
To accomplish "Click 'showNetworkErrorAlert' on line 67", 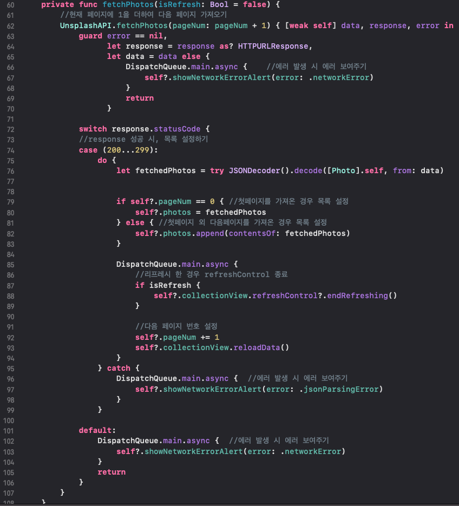I will (222, 77).
